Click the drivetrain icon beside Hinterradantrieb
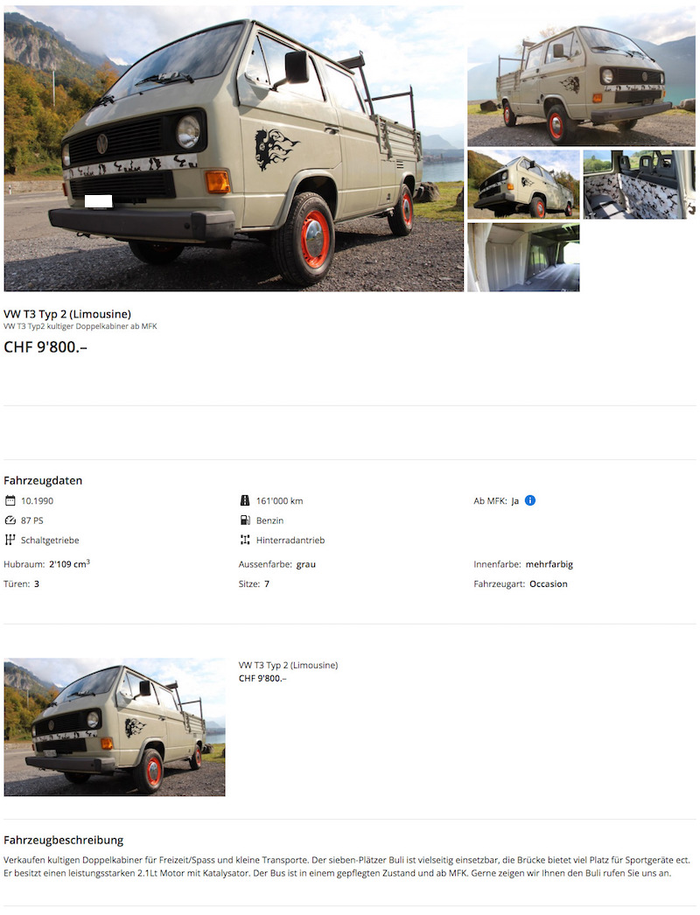 (245, 540)
